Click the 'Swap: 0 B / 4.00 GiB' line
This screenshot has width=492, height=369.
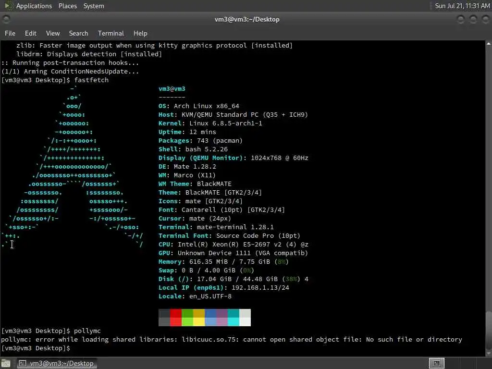(x=206, y=271)
